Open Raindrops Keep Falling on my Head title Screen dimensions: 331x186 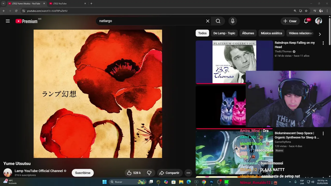[x=295, y=45]
